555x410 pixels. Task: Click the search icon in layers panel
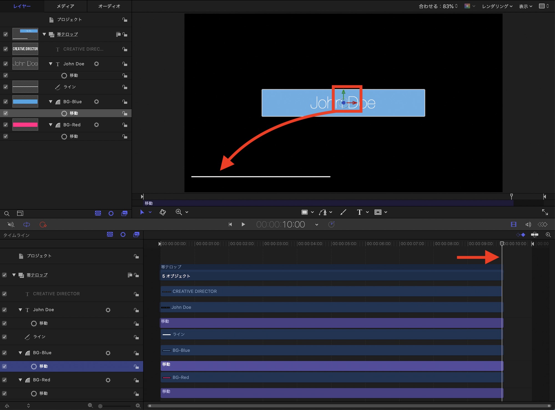click(7, 213)
